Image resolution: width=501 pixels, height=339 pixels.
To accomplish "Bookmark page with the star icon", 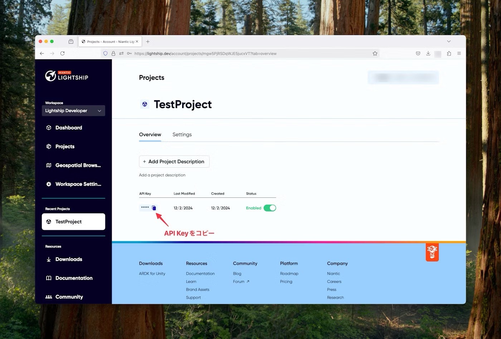I will coord(375,53).
